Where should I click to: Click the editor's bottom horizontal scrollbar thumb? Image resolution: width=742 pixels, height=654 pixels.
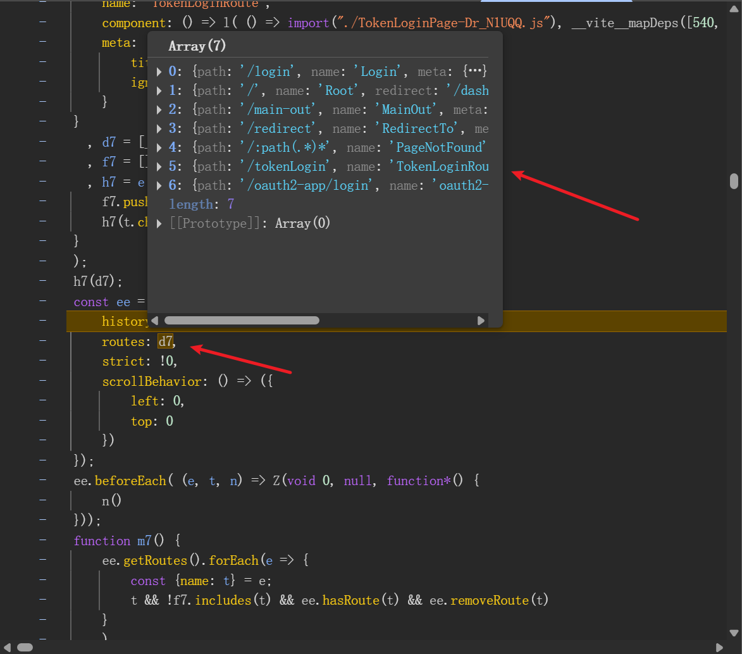pos(25,647)
